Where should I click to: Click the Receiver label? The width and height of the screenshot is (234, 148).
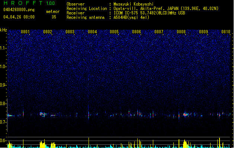point(76,13)
